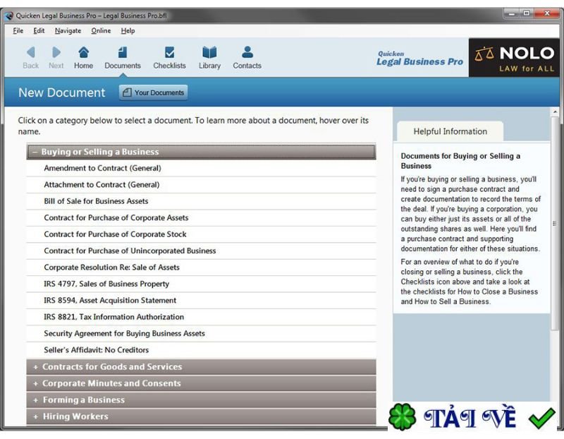The image size is (564, 439).
Task: Maximize the Quicken Legal Business Pro window
Action: pyautogui.click(x=527, y=13)
